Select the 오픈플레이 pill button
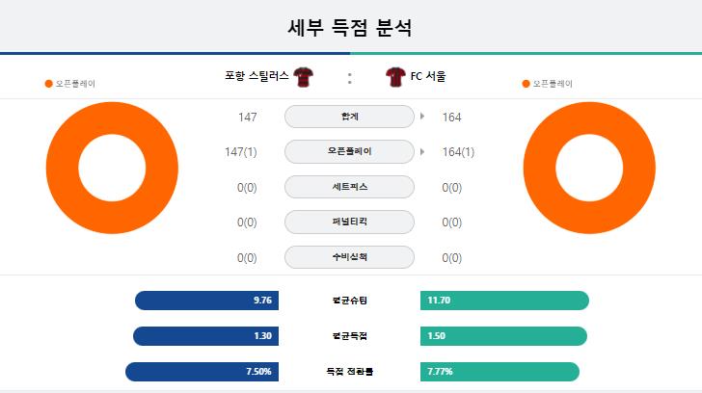The height and width of the screenshot is (393, 702). pos(349,151)
